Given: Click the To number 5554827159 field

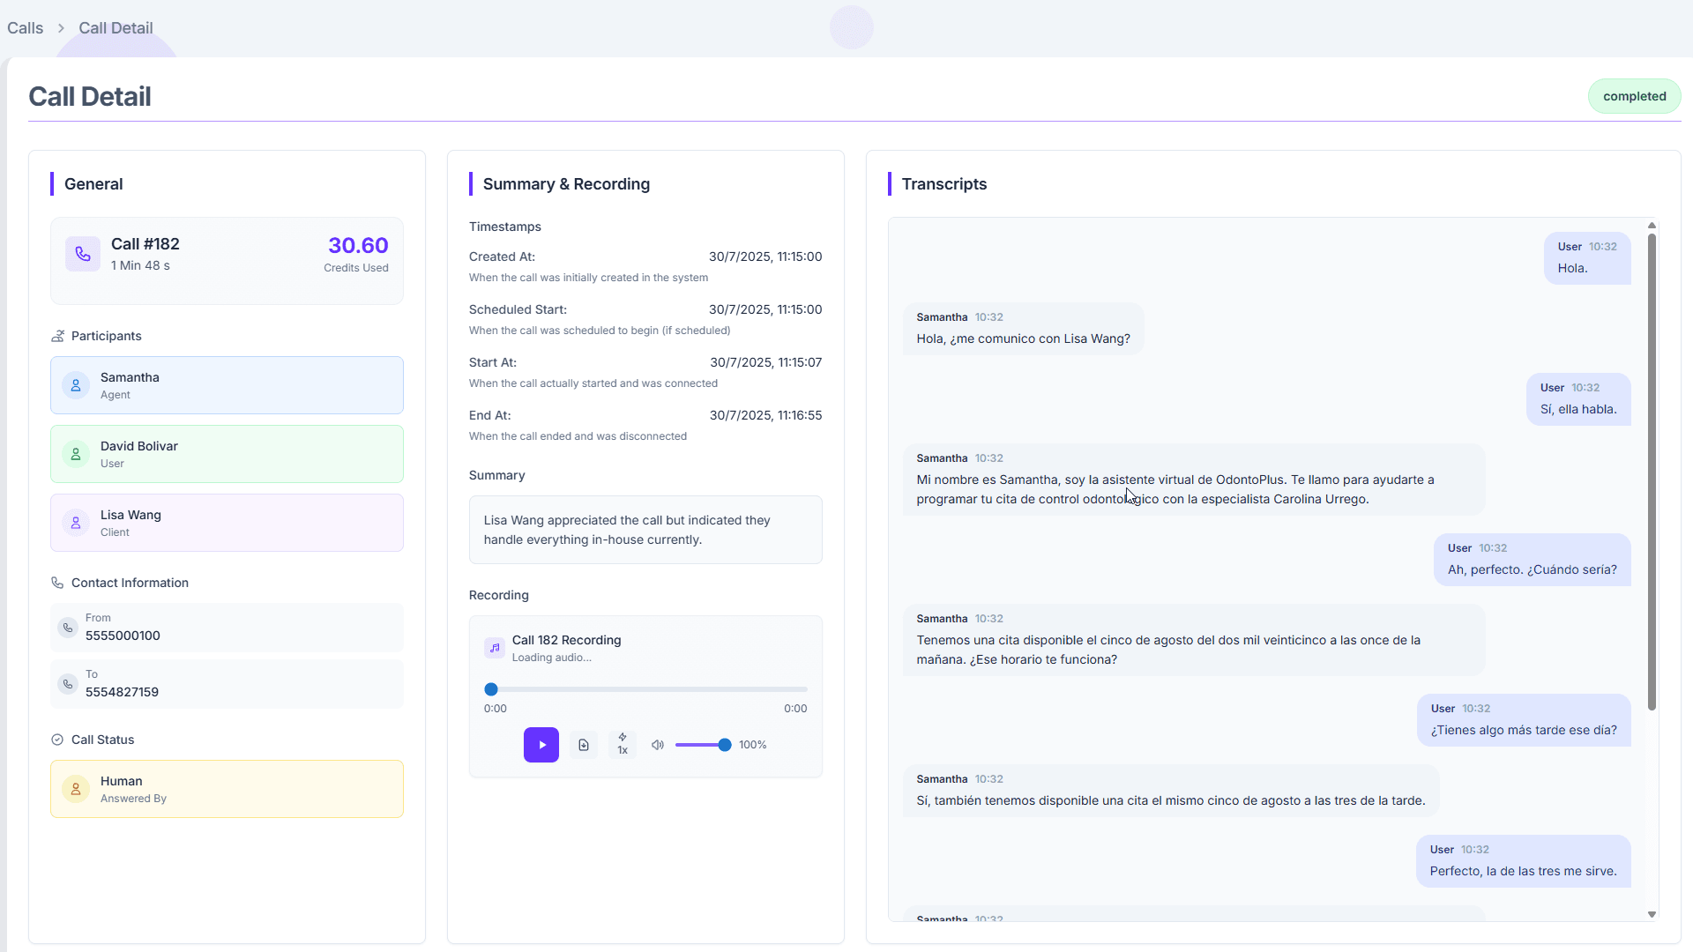Looking at the screenshot, I should [x=227, y=684].
